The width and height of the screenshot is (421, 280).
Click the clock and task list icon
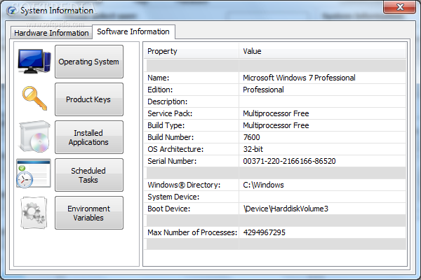(x=33, y=174)
